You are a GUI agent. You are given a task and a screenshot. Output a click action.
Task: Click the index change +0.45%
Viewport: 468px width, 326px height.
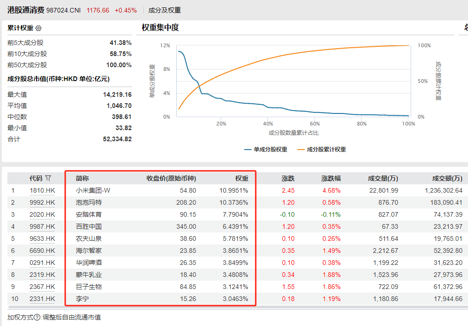(x=126, y=10)
